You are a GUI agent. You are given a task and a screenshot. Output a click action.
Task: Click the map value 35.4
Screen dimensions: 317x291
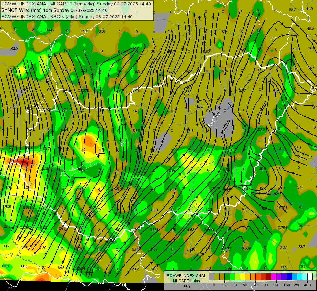pyautogui.click(x=24, y=267)
